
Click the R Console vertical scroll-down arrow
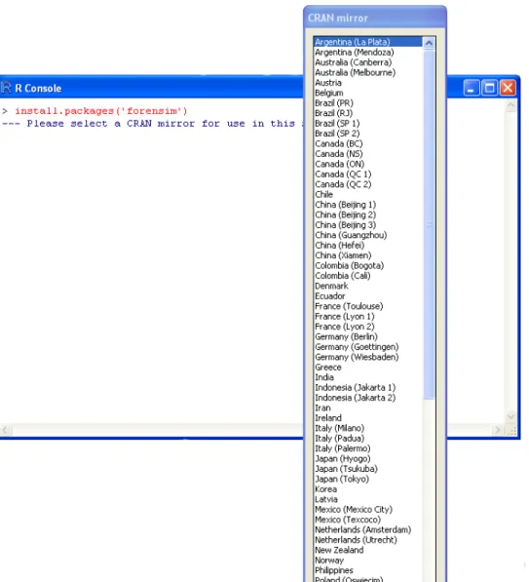510,416
